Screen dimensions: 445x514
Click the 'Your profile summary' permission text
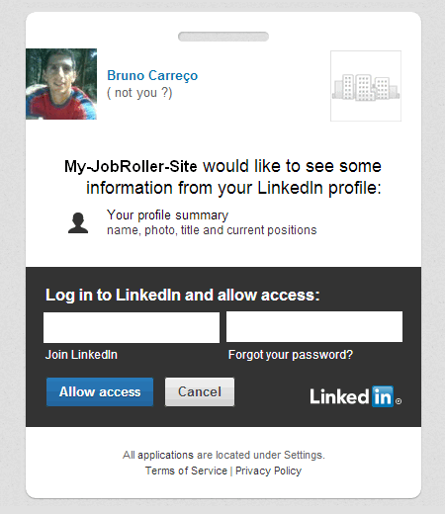(x=167, y=215)
